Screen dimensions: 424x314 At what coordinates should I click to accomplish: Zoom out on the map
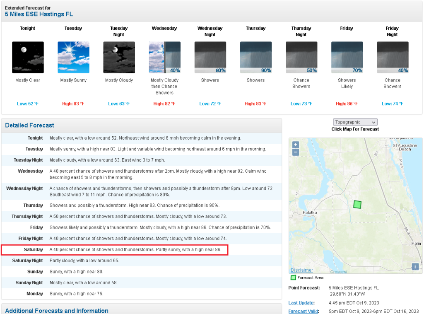coord(295,152)
